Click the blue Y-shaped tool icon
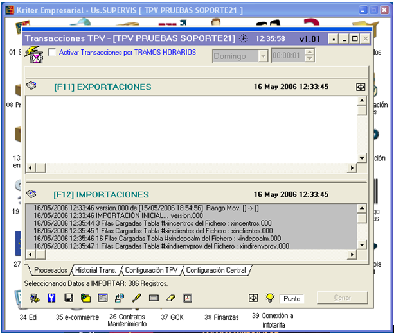 click(51, 298)
